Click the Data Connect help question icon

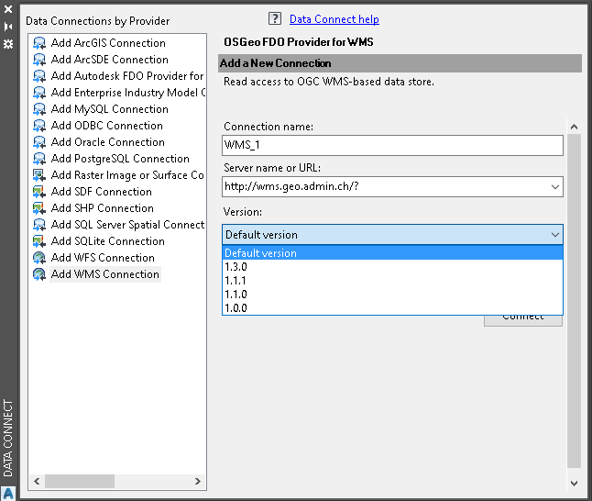pos(274,18)
